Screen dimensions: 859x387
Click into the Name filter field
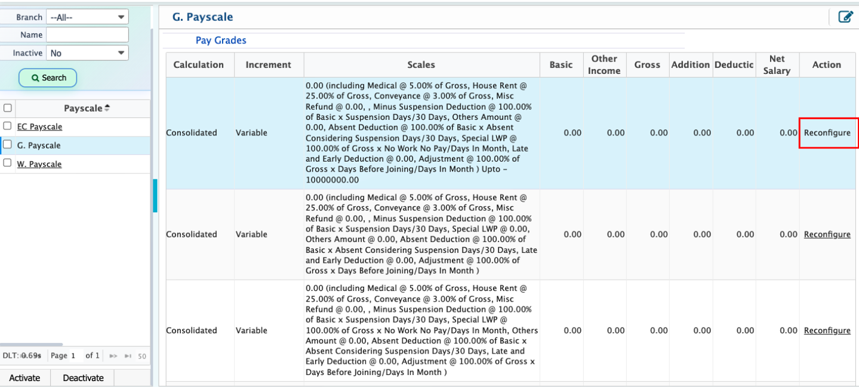[87, 35]
